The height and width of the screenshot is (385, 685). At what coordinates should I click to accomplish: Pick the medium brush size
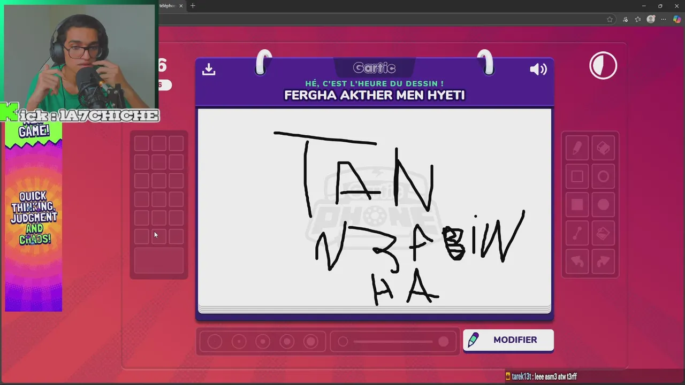click(x=263, y=342)
